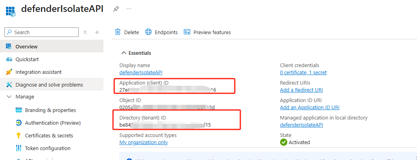Image resolution: width=417 pixels, height=160 pixels.
Task: Click the Quickstart cloud icon
Action: click(9, 59)
